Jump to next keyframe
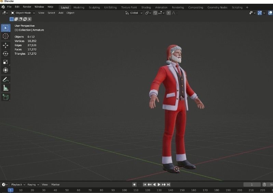 click(x=164, y=184)
